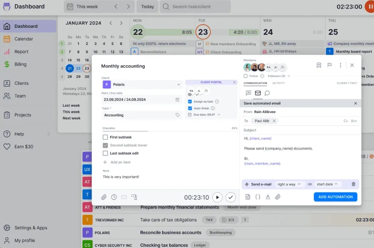This screenshot has height=248, width=374.
Task: Open the This week range selector
Action: point(87,7)
